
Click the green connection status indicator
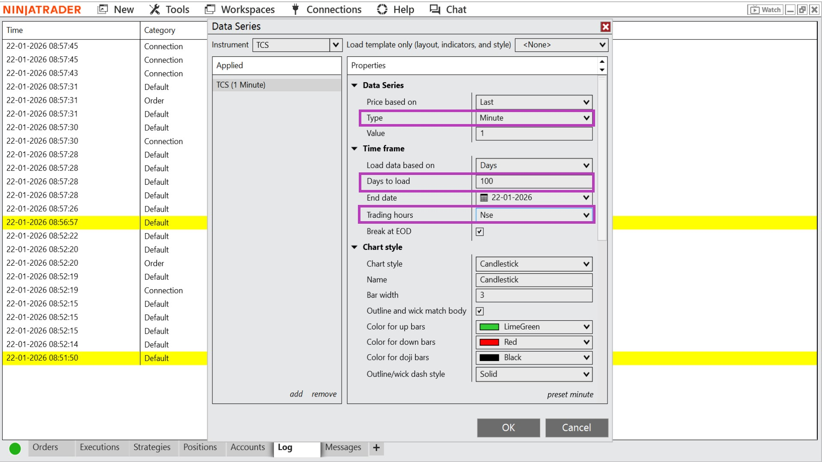click(15, 448)
